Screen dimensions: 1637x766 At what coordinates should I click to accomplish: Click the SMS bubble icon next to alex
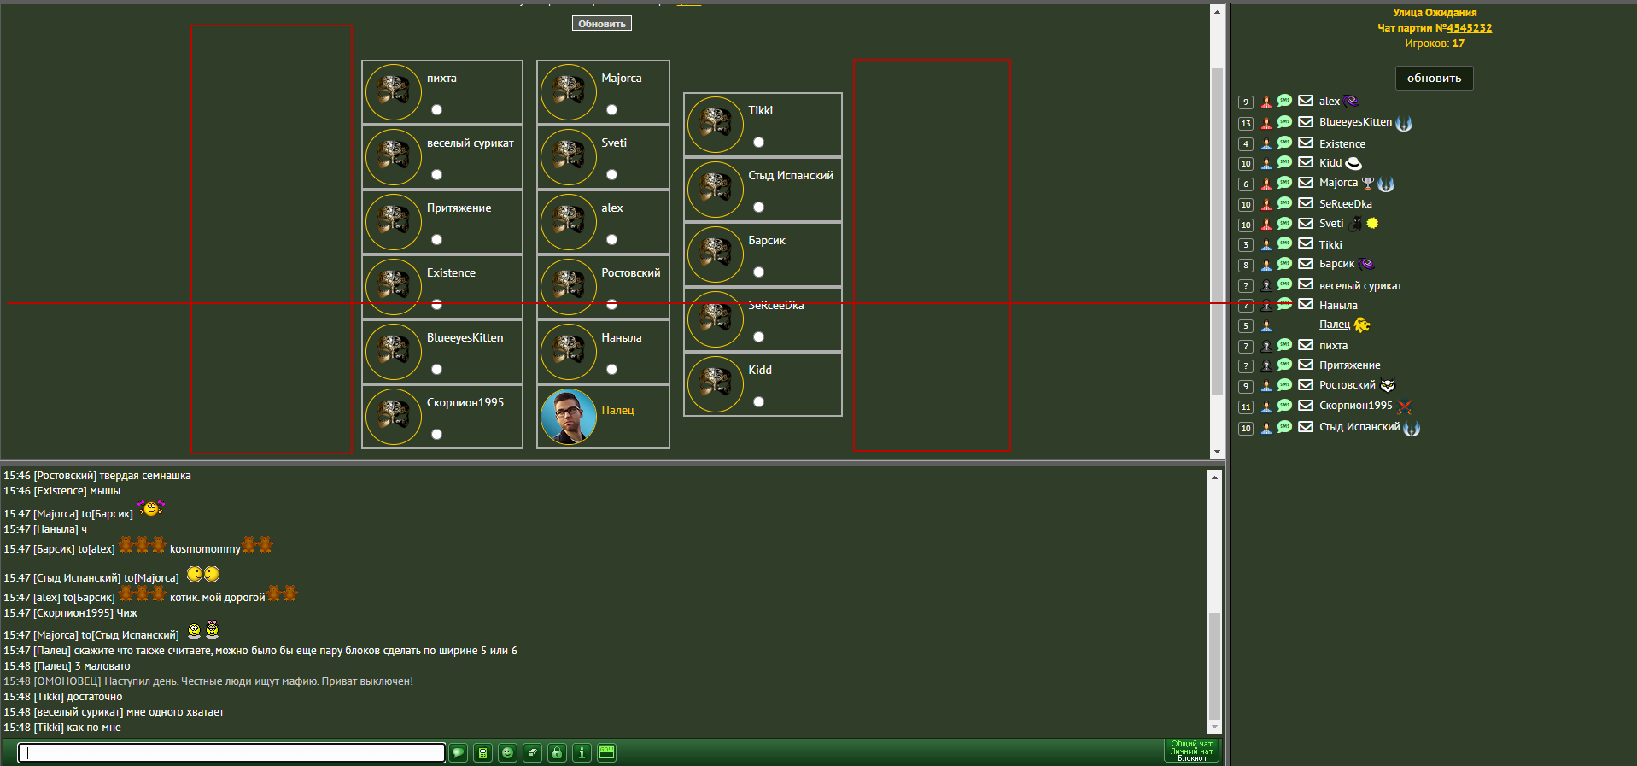[1284, 101]
